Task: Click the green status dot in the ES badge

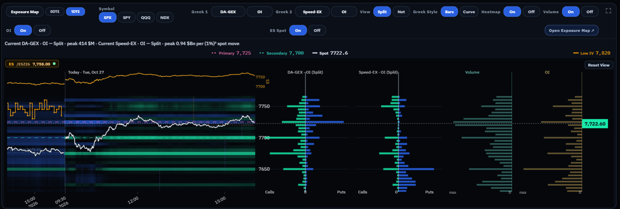Action: pyautogui.click(x=54, y=64)
